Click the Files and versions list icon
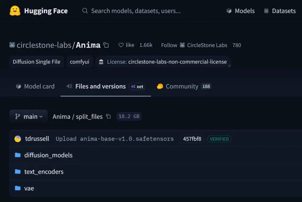Screen dimensions: 302x202 click(70, 86)
